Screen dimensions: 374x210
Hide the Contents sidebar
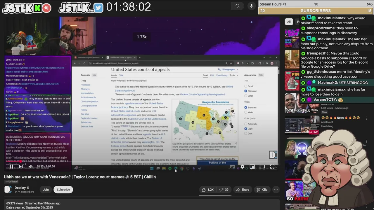(94, 75)
